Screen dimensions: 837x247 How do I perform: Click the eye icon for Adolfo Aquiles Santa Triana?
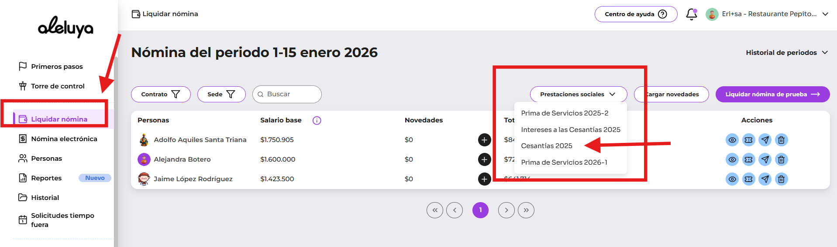(732, 140)
